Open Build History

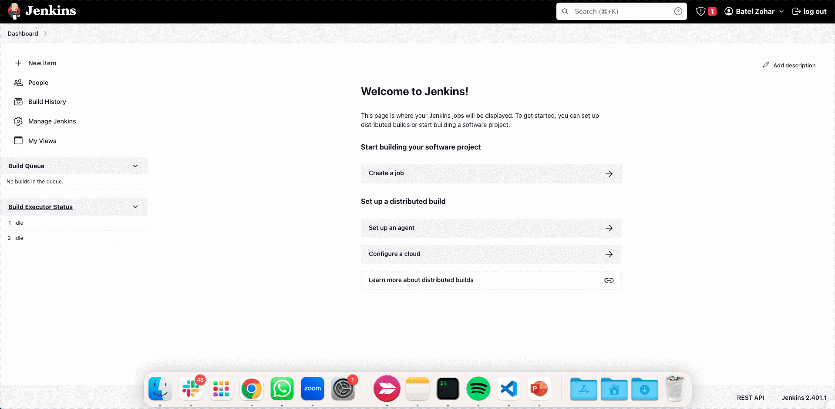tap(47, 102)
